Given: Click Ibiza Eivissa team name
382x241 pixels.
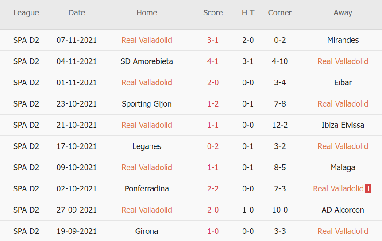Looking at the screenshot, I should coord(343,125).
